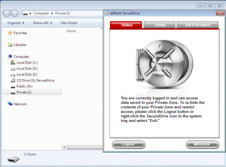Click the Network globe icon
The height and width of the screenshot is (167, 226).
(x=10, y=104)
